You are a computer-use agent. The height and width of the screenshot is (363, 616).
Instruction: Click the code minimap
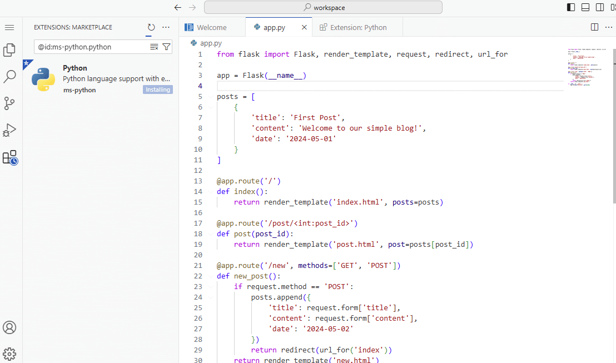(x=587, y=67)
